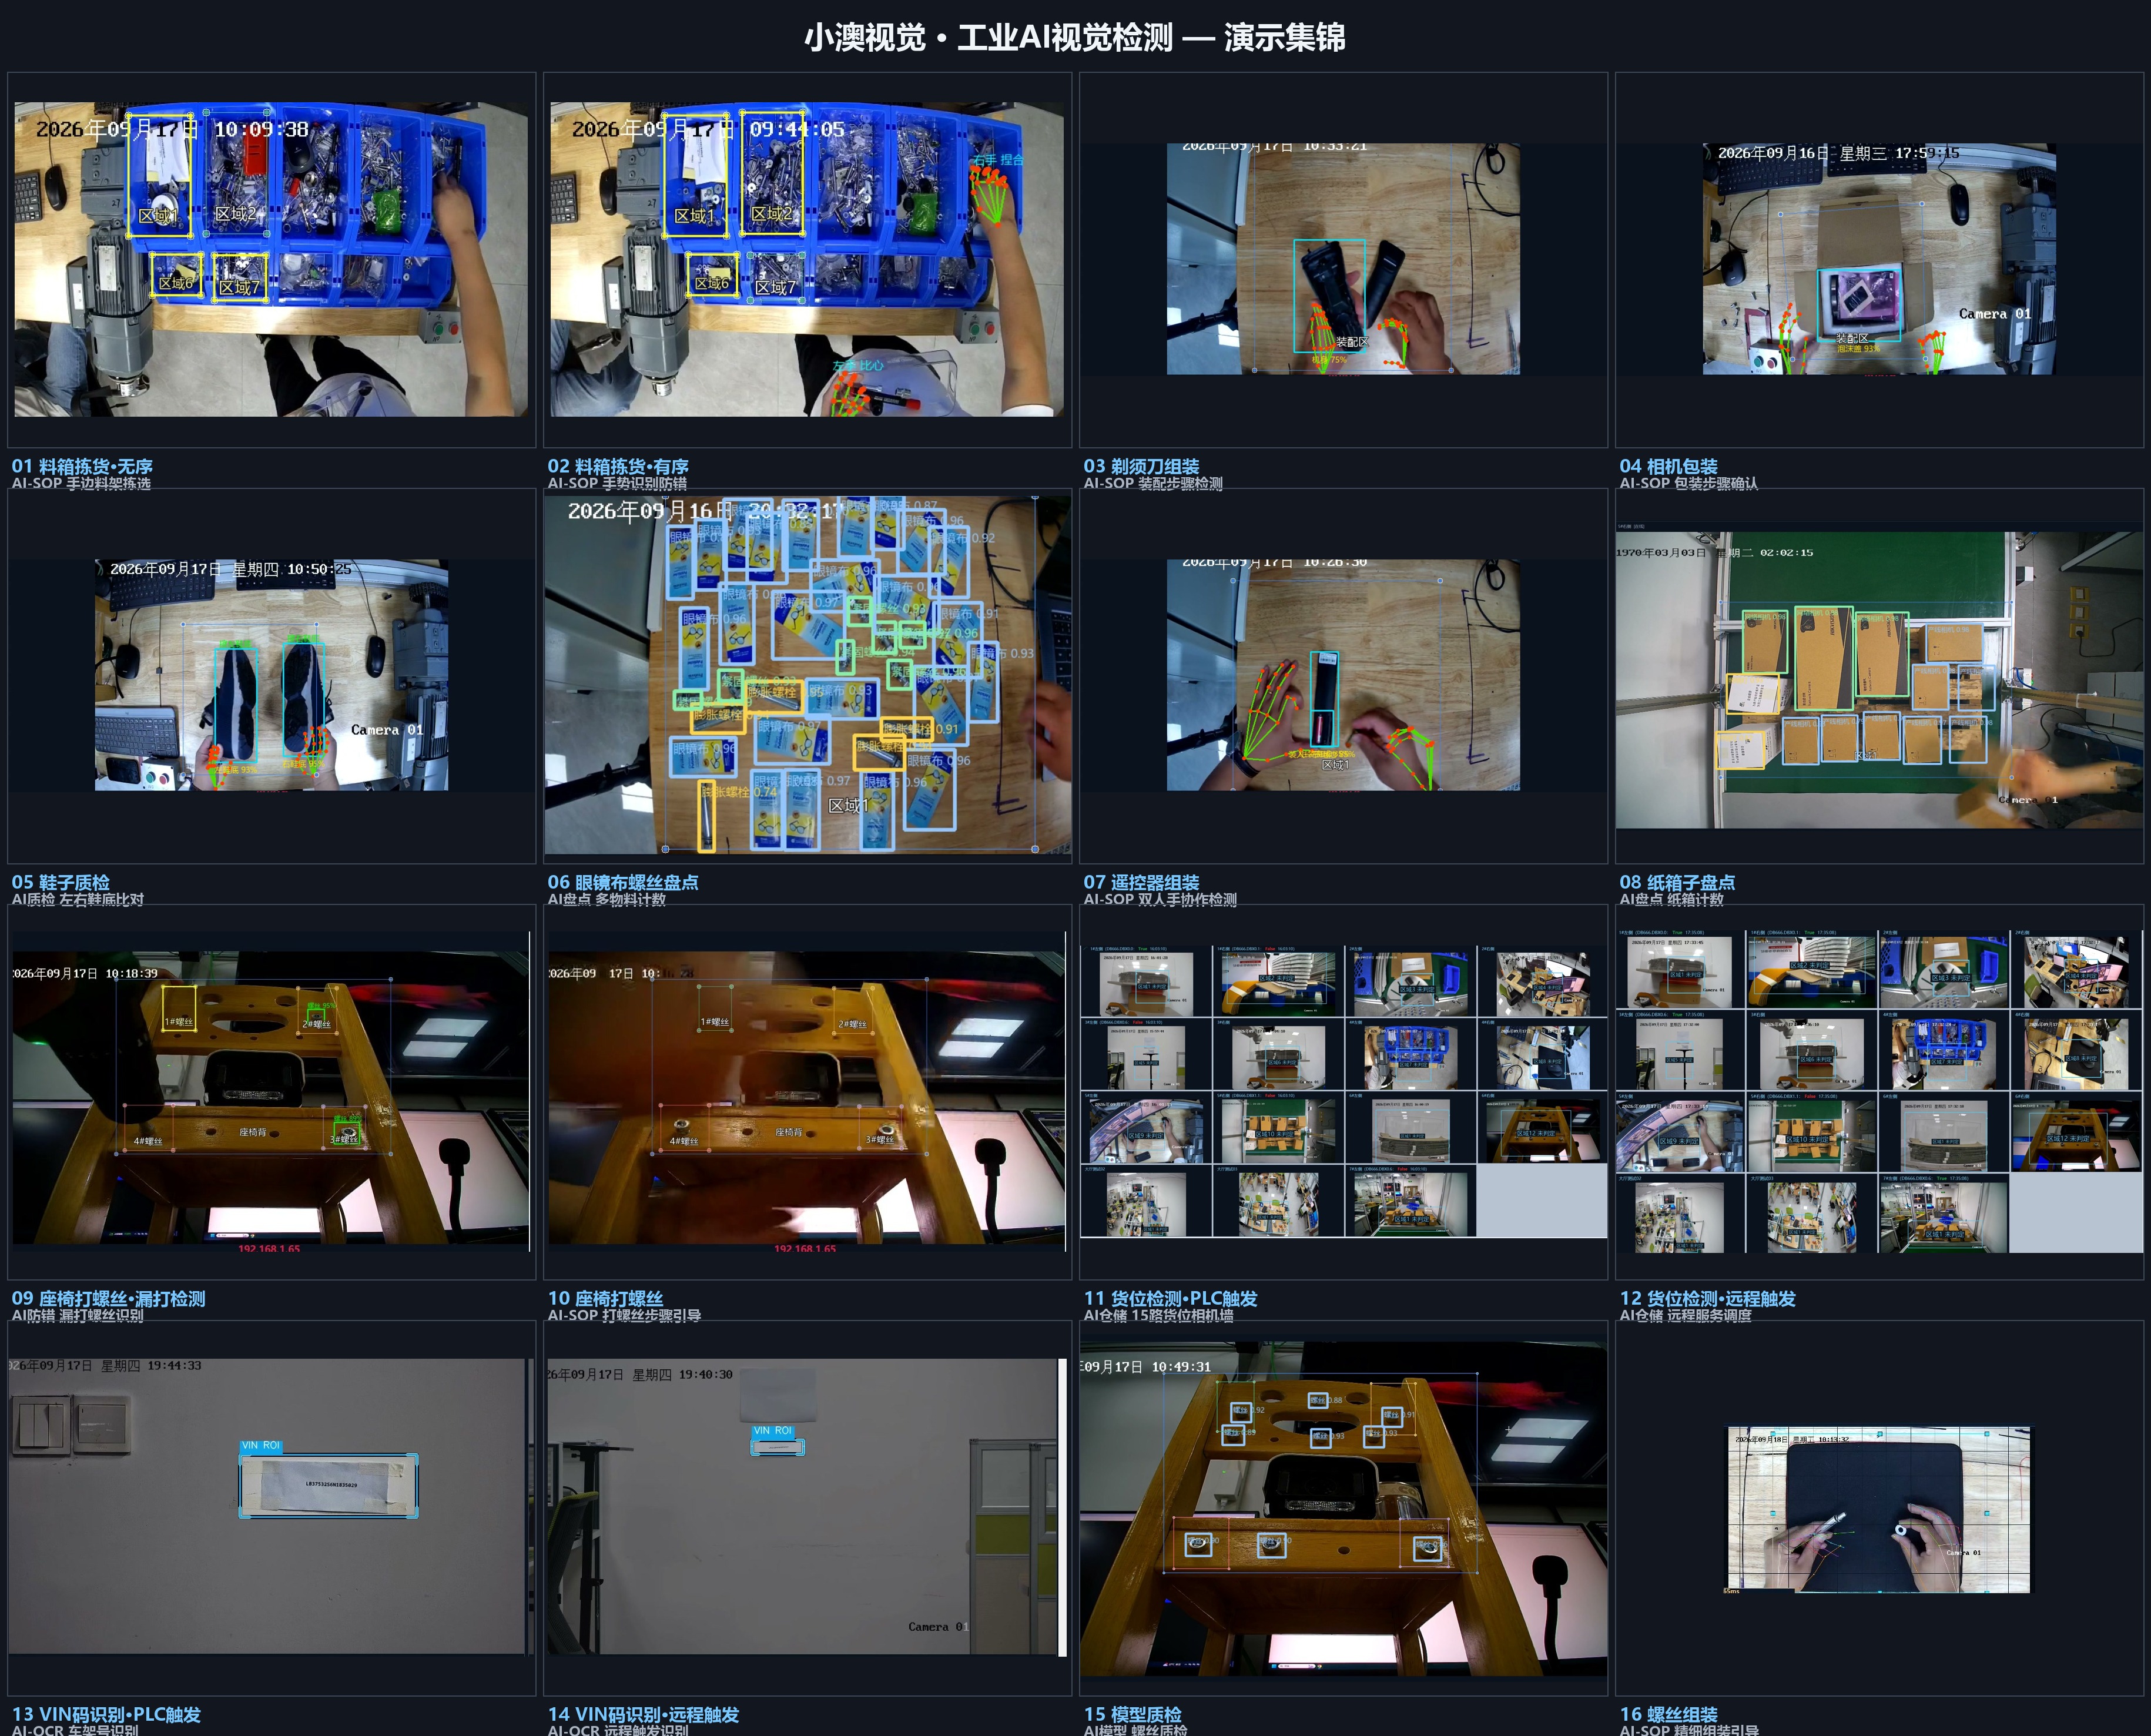This screenshot has height=1736, width=2151.
Task: Open the 15 模型质检 video thumbnail
Action: (1343, 1508)
